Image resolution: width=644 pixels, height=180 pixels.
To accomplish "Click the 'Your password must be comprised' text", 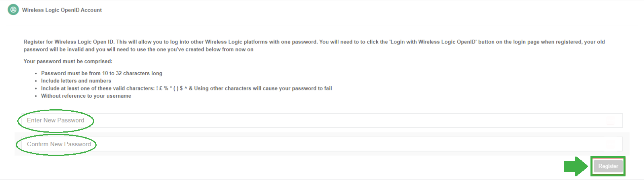I will [68, 61].
